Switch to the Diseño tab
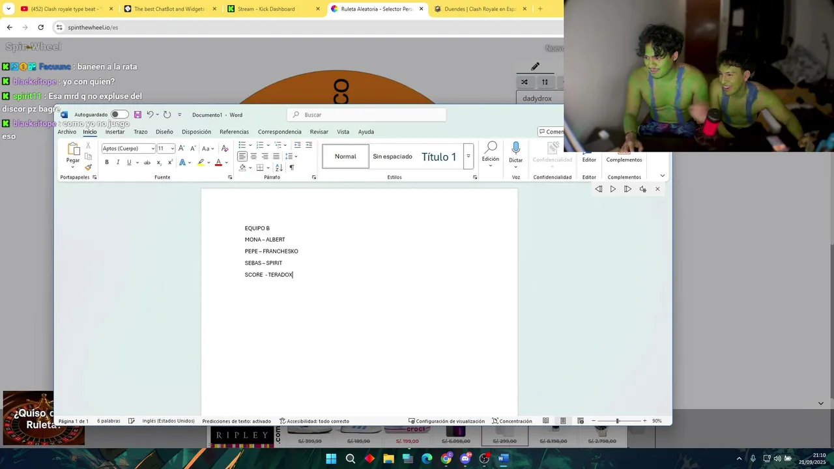The width and height of the screenshot is (834, 469). click(164, 132)
